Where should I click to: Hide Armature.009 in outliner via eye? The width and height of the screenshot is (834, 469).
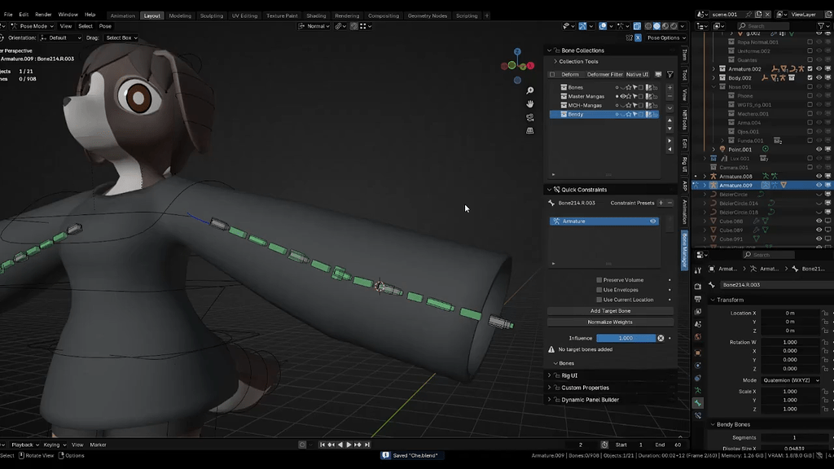[819, 185]
